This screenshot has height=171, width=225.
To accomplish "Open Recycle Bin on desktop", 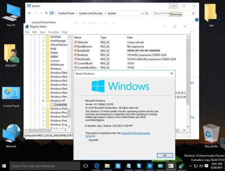I will pos(211,136).
